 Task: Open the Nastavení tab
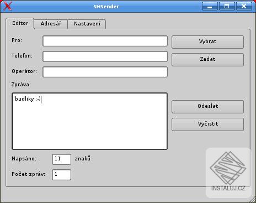tap(87, 24)
